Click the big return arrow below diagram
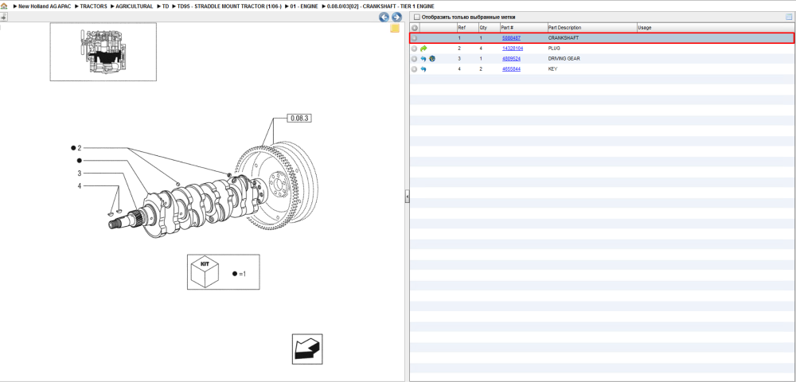796x382 pixels. [x=307, y=349]
